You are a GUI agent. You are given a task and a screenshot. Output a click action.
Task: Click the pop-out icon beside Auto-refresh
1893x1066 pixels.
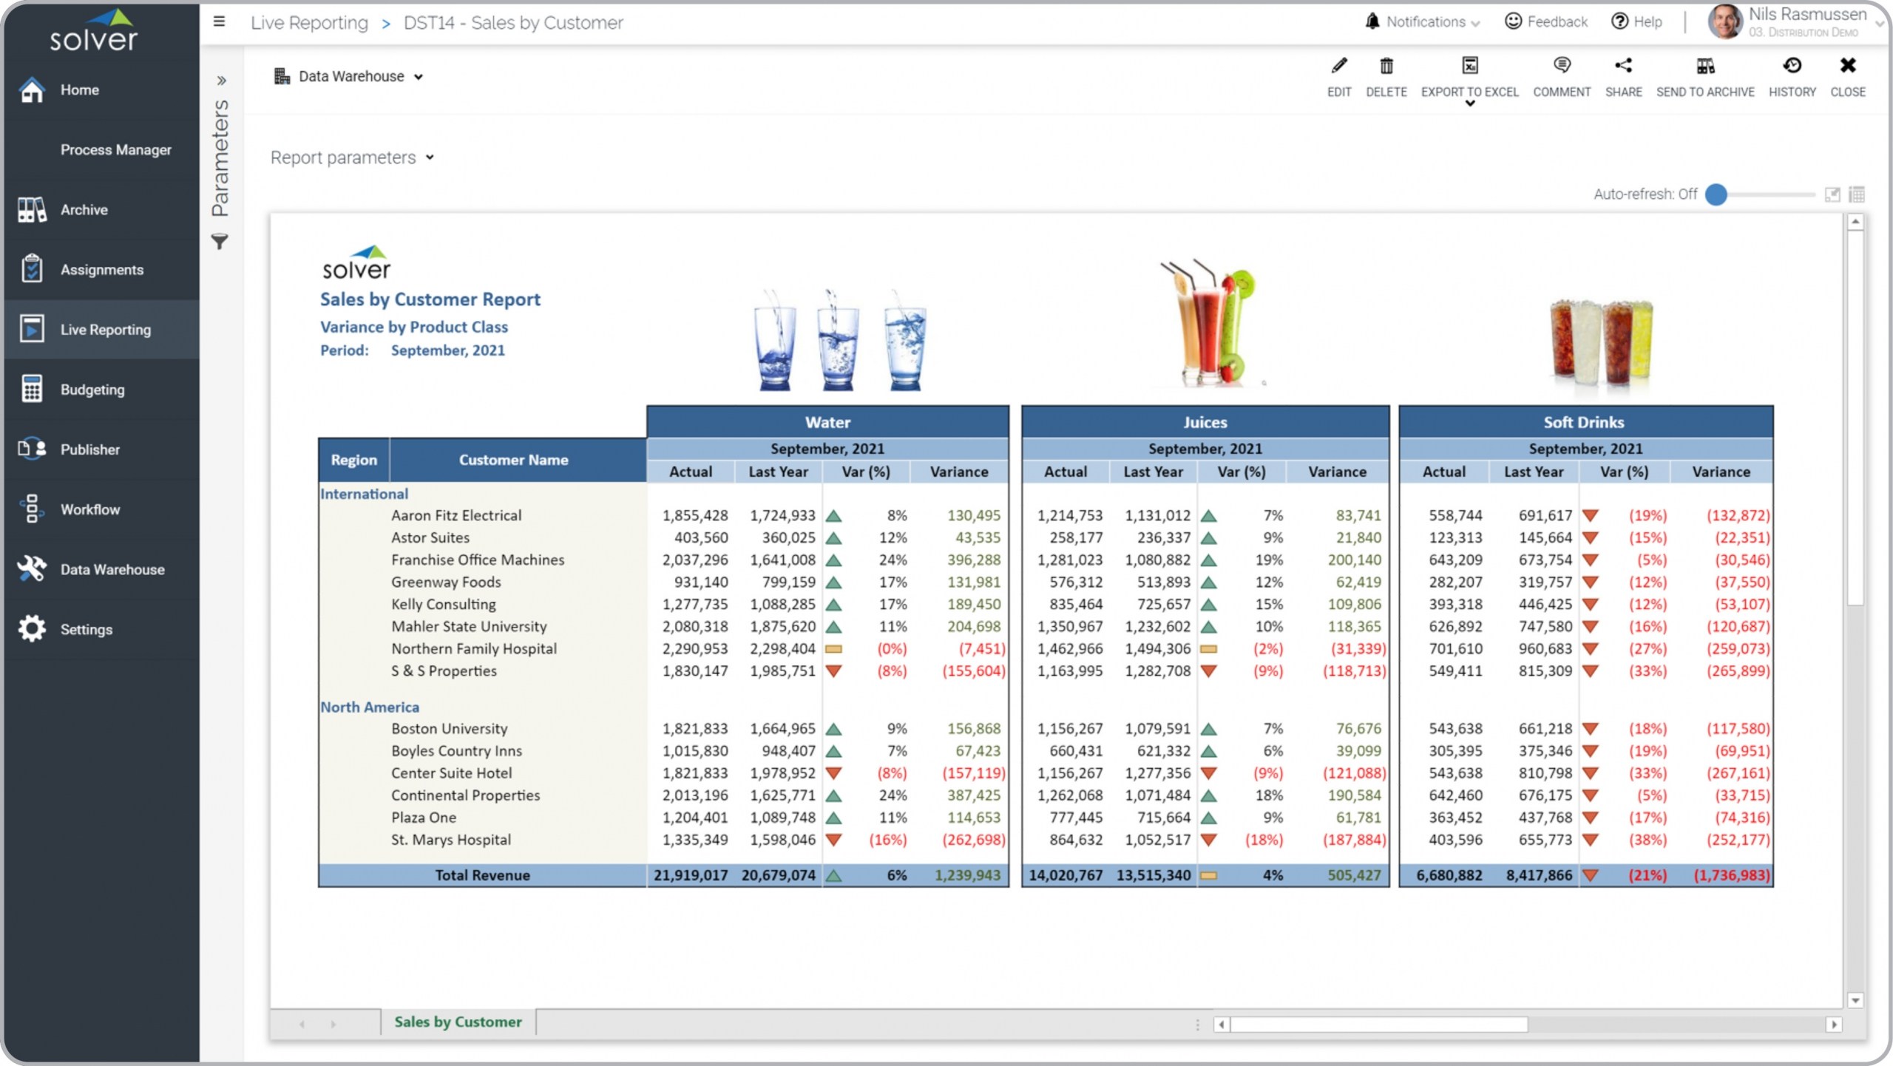click(1832, 194)
